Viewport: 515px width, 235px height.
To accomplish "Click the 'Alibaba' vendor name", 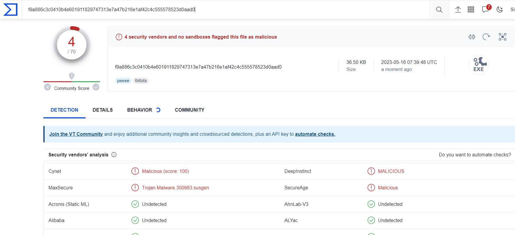I will click(56, 220).
